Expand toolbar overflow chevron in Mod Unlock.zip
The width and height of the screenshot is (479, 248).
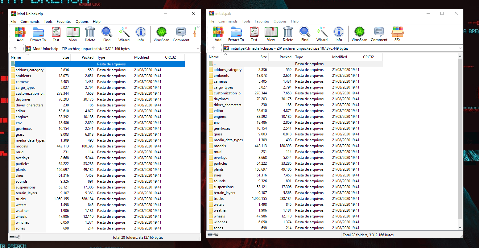pos(198,27)
